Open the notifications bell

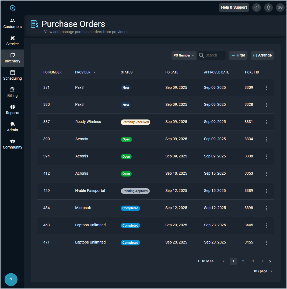pyautogui.click(x=268, y=8)
